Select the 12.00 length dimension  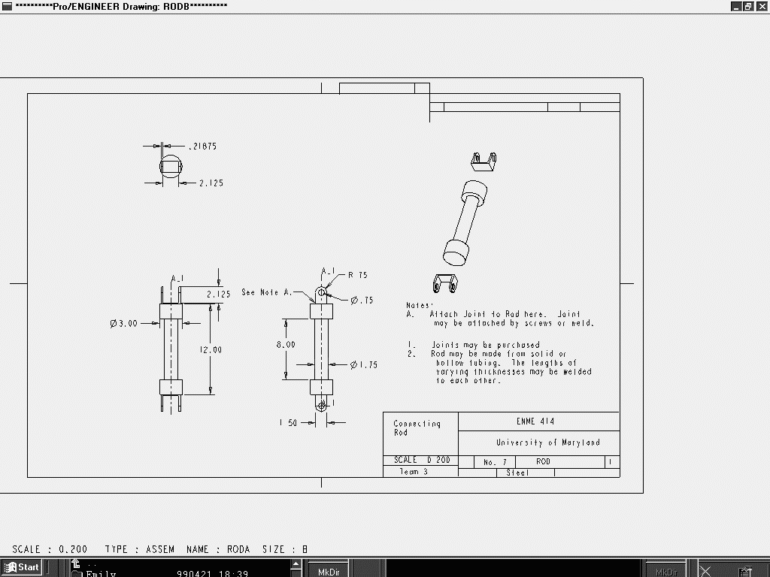click(211, 349)
